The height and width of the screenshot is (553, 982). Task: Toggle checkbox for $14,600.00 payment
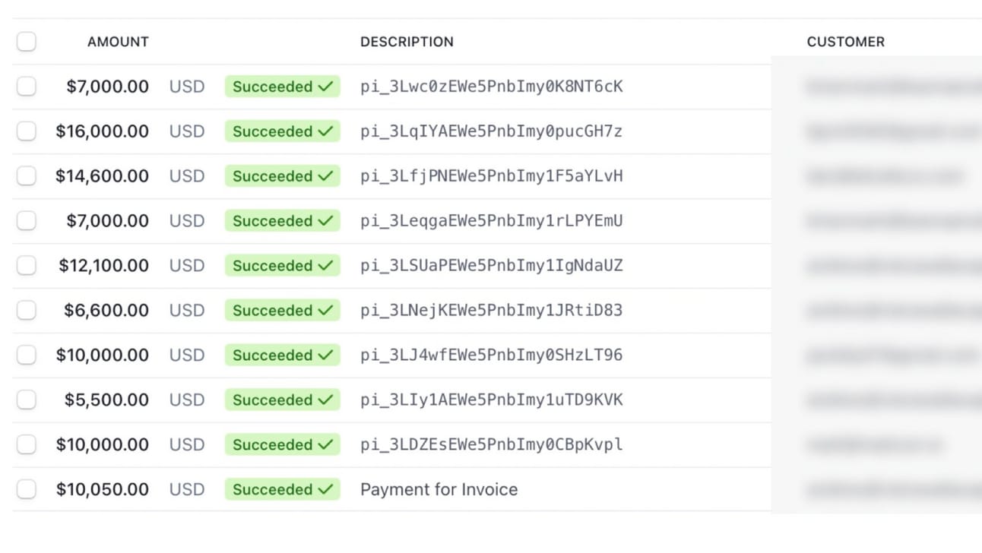[x=27, y=176]
